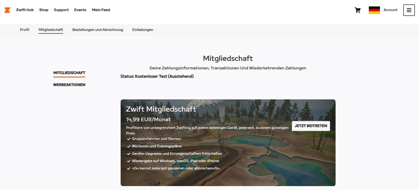
Task: Open the Events page
Action: [80, 10]
